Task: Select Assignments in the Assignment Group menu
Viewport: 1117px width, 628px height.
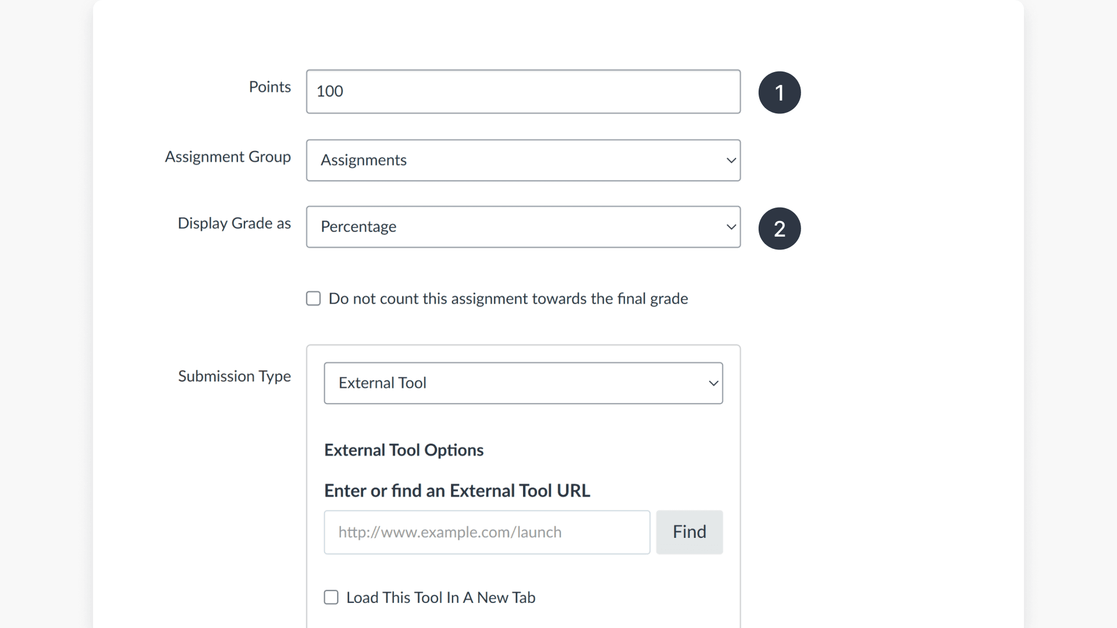Action: (523, 160)
